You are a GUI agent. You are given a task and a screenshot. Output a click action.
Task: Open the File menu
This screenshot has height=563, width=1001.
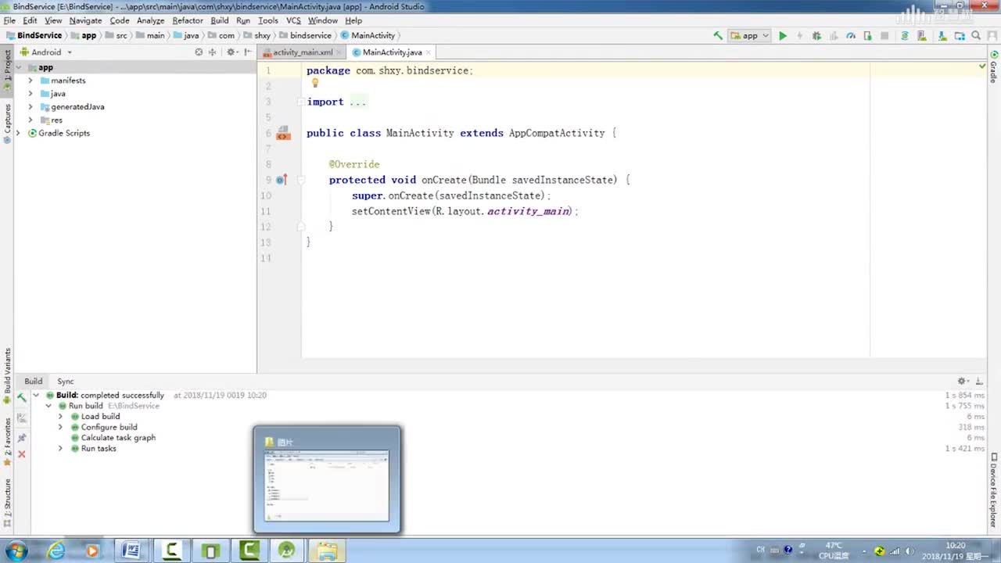[9, 20]
